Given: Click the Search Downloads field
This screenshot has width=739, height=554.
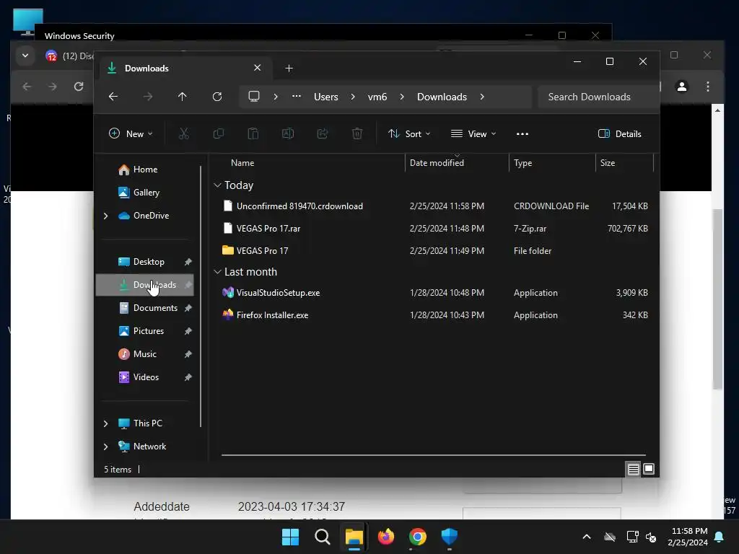Looking at the screenshot, I should [x=598, y=97].
